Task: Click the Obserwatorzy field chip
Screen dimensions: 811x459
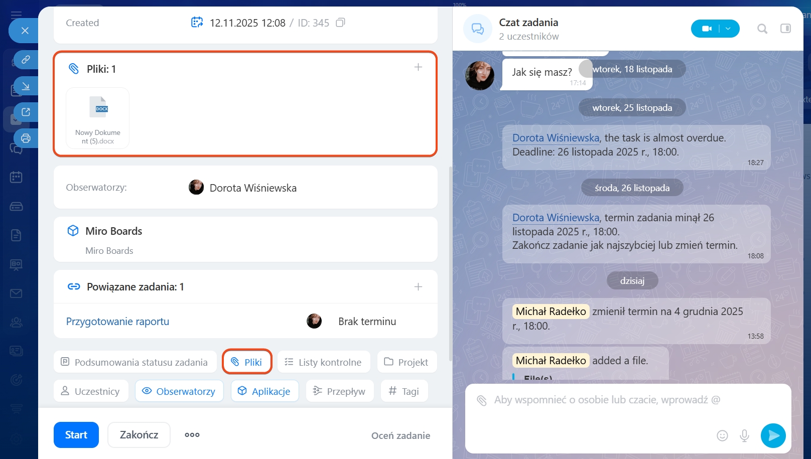Action: (179, 391)
